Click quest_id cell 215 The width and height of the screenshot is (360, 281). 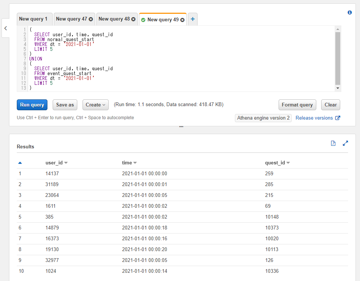[x=269, y=195]
